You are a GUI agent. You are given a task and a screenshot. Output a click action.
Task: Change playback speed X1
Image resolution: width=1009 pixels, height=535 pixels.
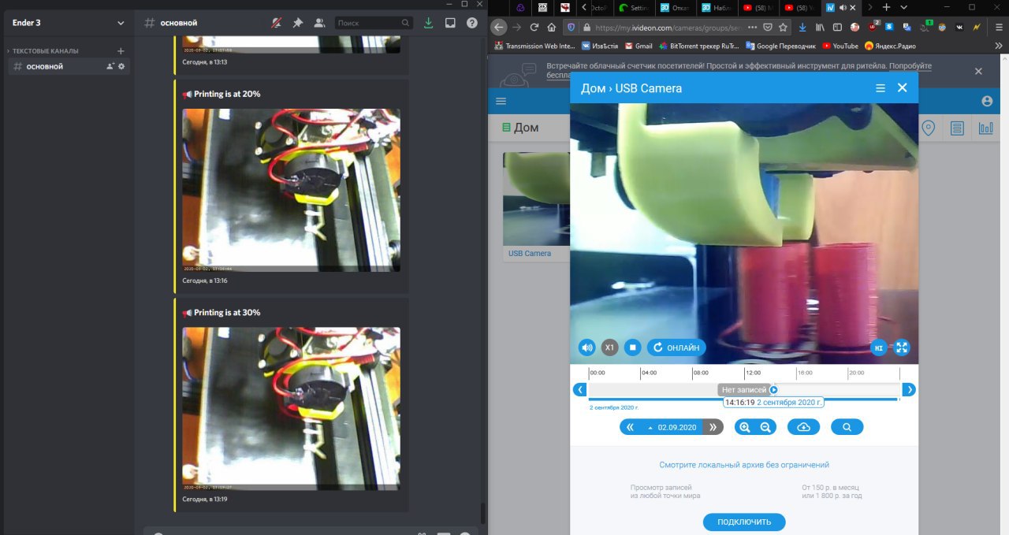point(609,347)
